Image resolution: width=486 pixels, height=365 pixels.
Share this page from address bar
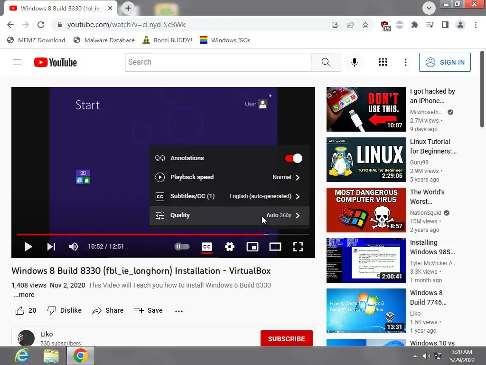[350, 25]
